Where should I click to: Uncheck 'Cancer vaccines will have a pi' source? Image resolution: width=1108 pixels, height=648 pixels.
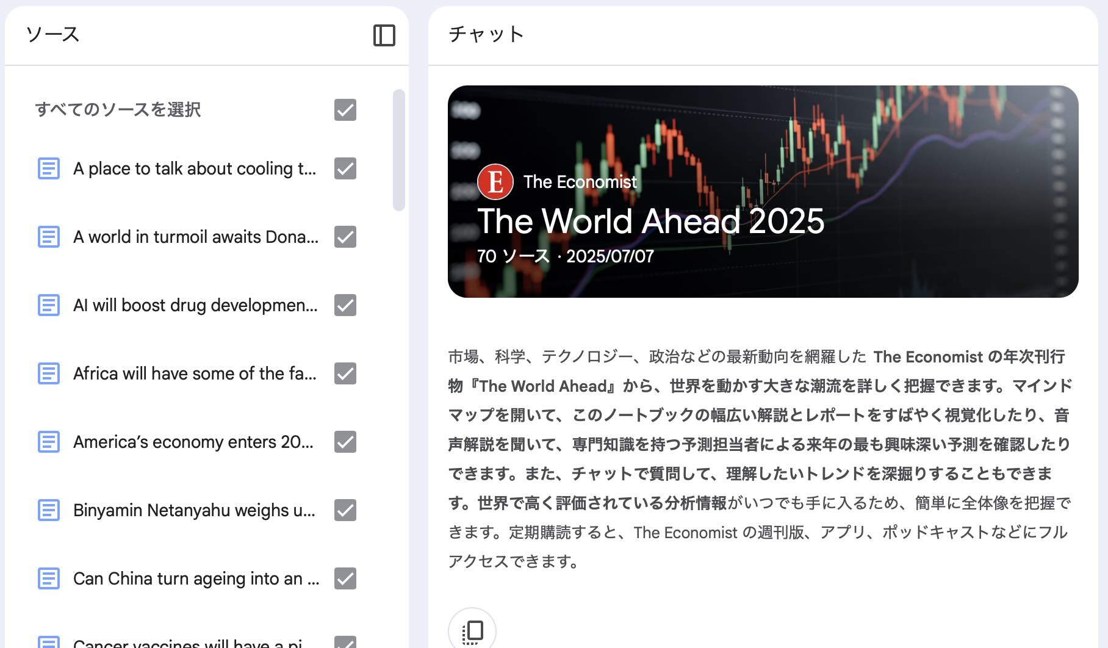point(345,643)
